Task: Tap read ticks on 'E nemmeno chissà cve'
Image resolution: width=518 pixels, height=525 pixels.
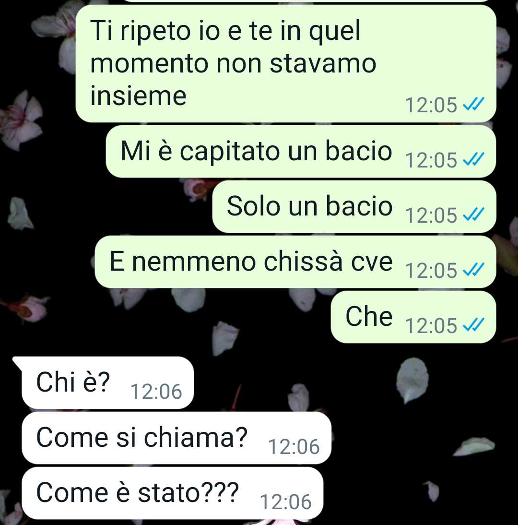Action: (473, 270)
